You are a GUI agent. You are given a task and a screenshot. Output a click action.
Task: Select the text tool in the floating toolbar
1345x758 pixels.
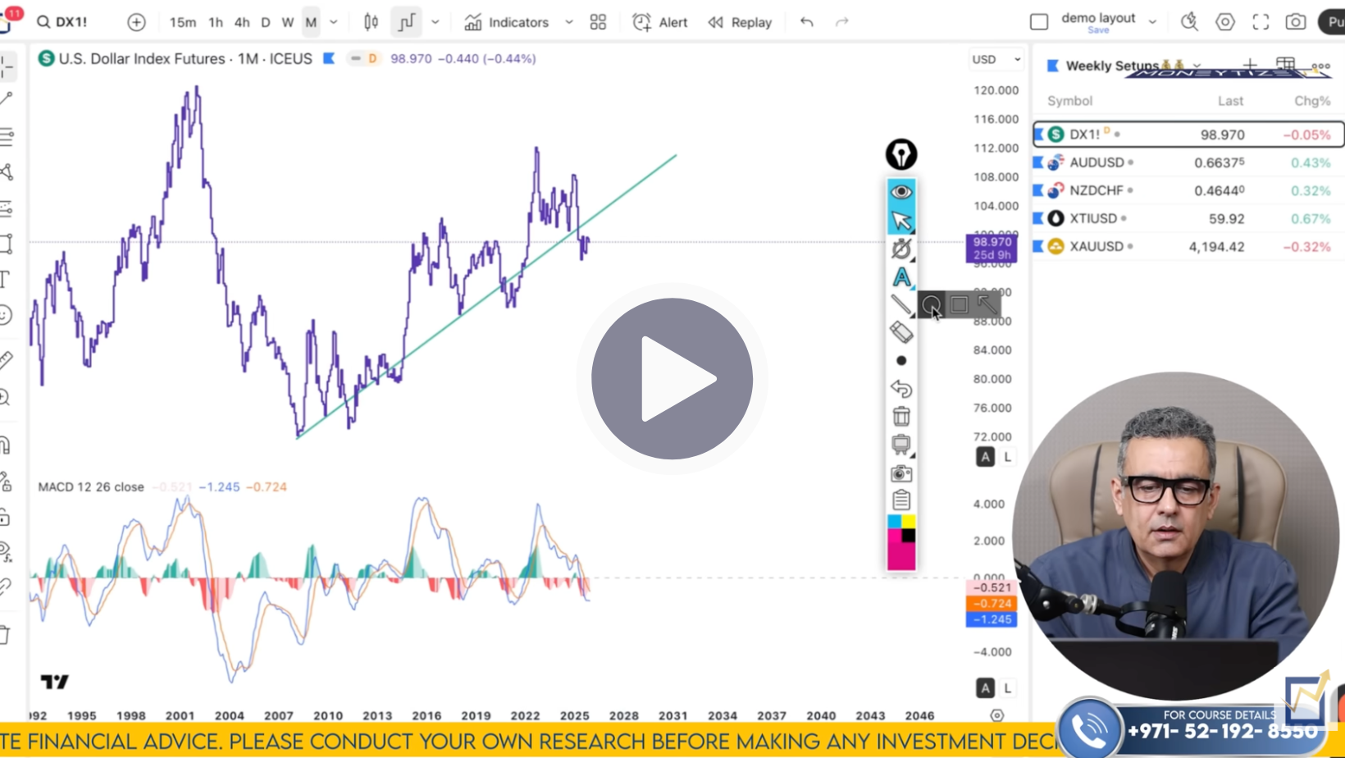(901, 278)
